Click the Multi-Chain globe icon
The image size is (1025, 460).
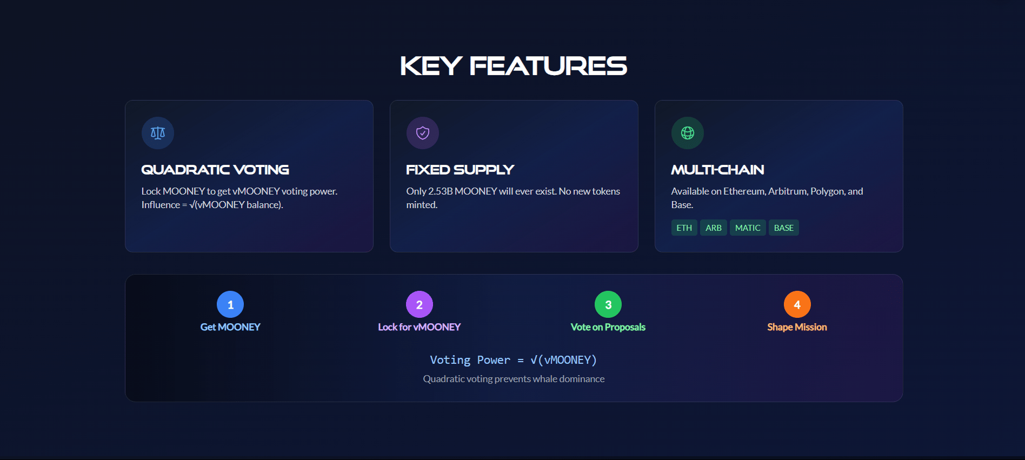click(x=688, y=133)
